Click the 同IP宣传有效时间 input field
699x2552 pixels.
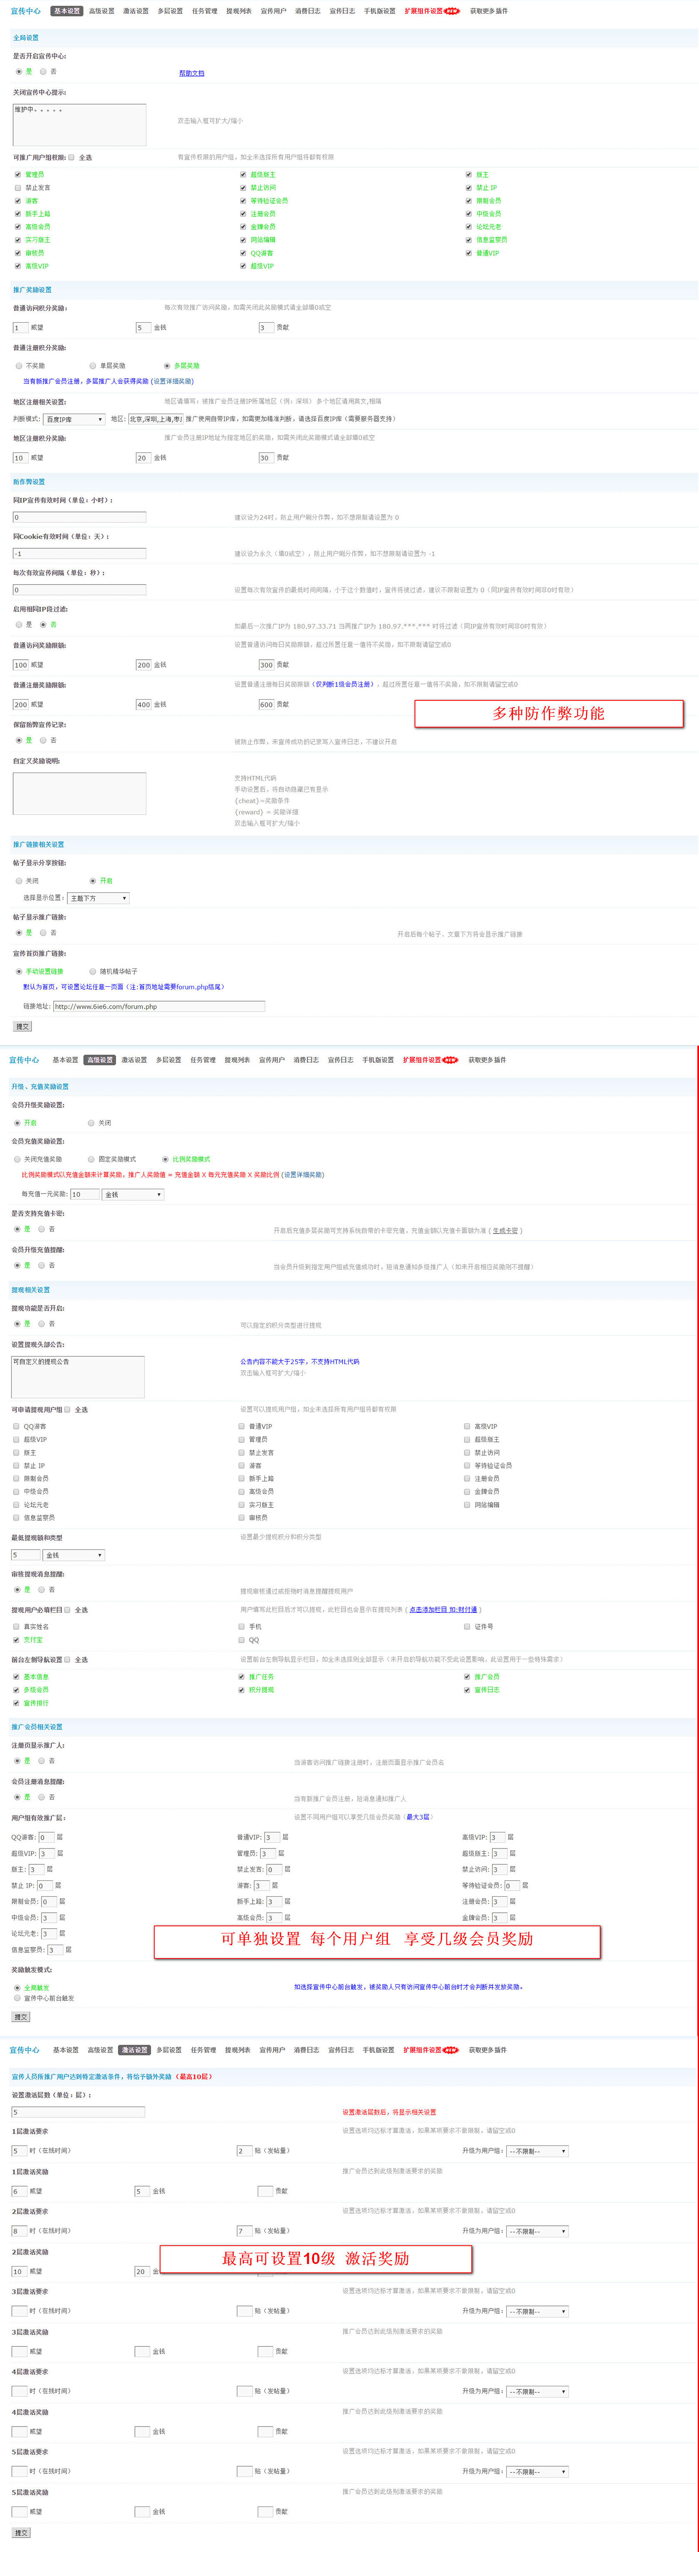point(79,517)
